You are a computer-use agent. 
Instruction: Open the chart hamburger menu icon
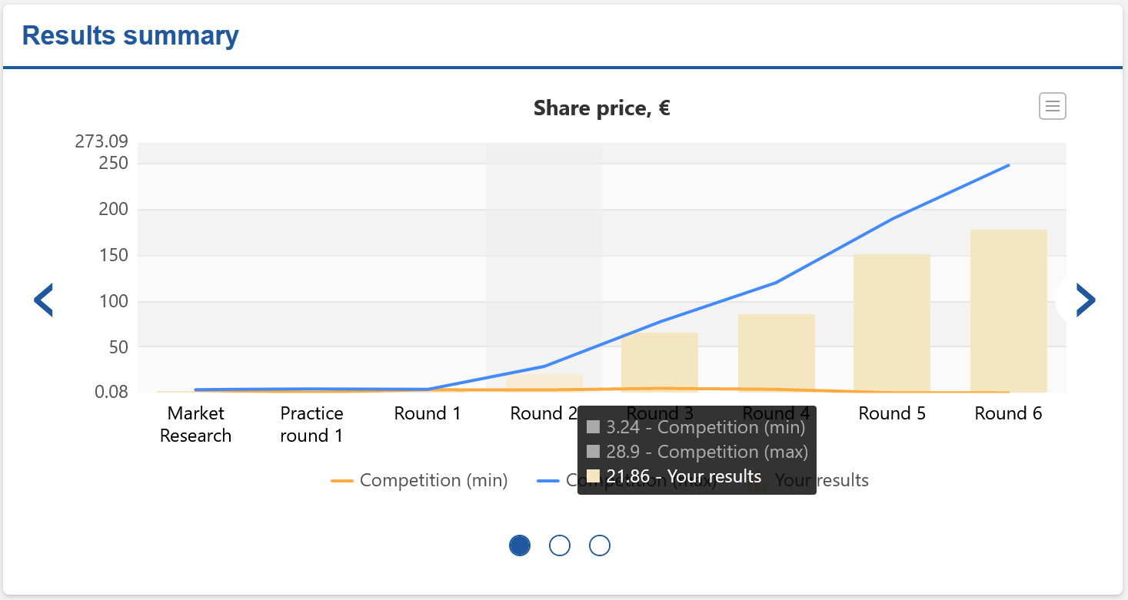(x=1052, y=106)
